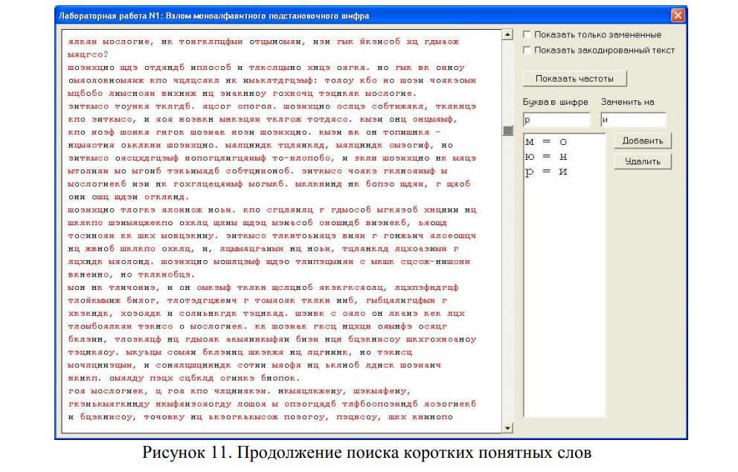738x472 pixels.
Task: Click the text area scroll down arrow
Action: coord(508,428)
